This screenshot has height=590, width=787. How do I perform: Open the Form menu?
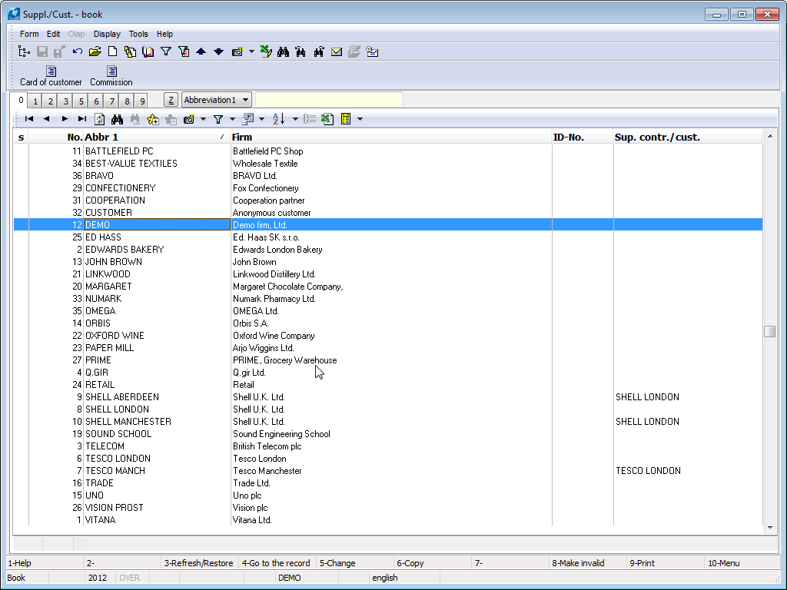pos(29,34)
